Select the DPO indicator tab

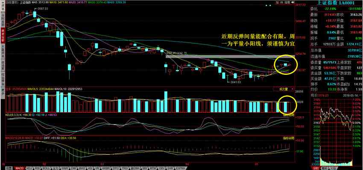[116, 168]
